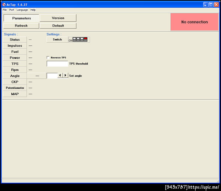This screenshot has height=191, width=221.
Task: Minimize the AcTap window
Action: 206,5
